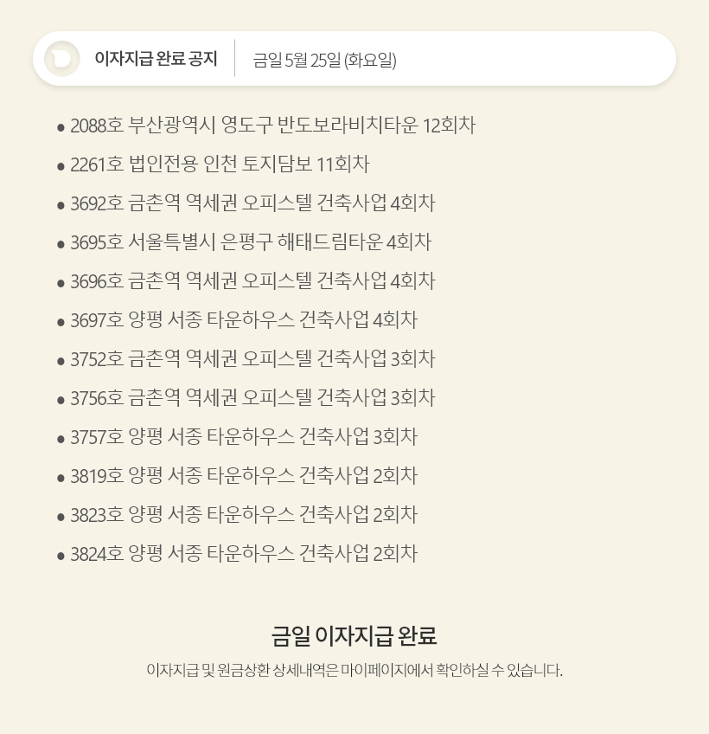Viewport: 709px width, 734px height.
Task: Select 3823호 양평 서종 타운하우스 2회차
Action: pyautogui.click(x=244, y=514)
